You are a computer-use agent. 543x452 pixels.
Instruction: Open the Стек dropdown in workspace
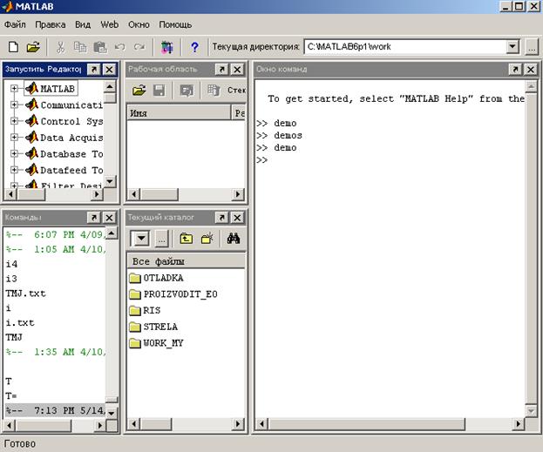coord(236,91)
